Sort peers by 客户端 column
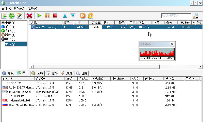This screenshot has width=203, height=122. 49,79
